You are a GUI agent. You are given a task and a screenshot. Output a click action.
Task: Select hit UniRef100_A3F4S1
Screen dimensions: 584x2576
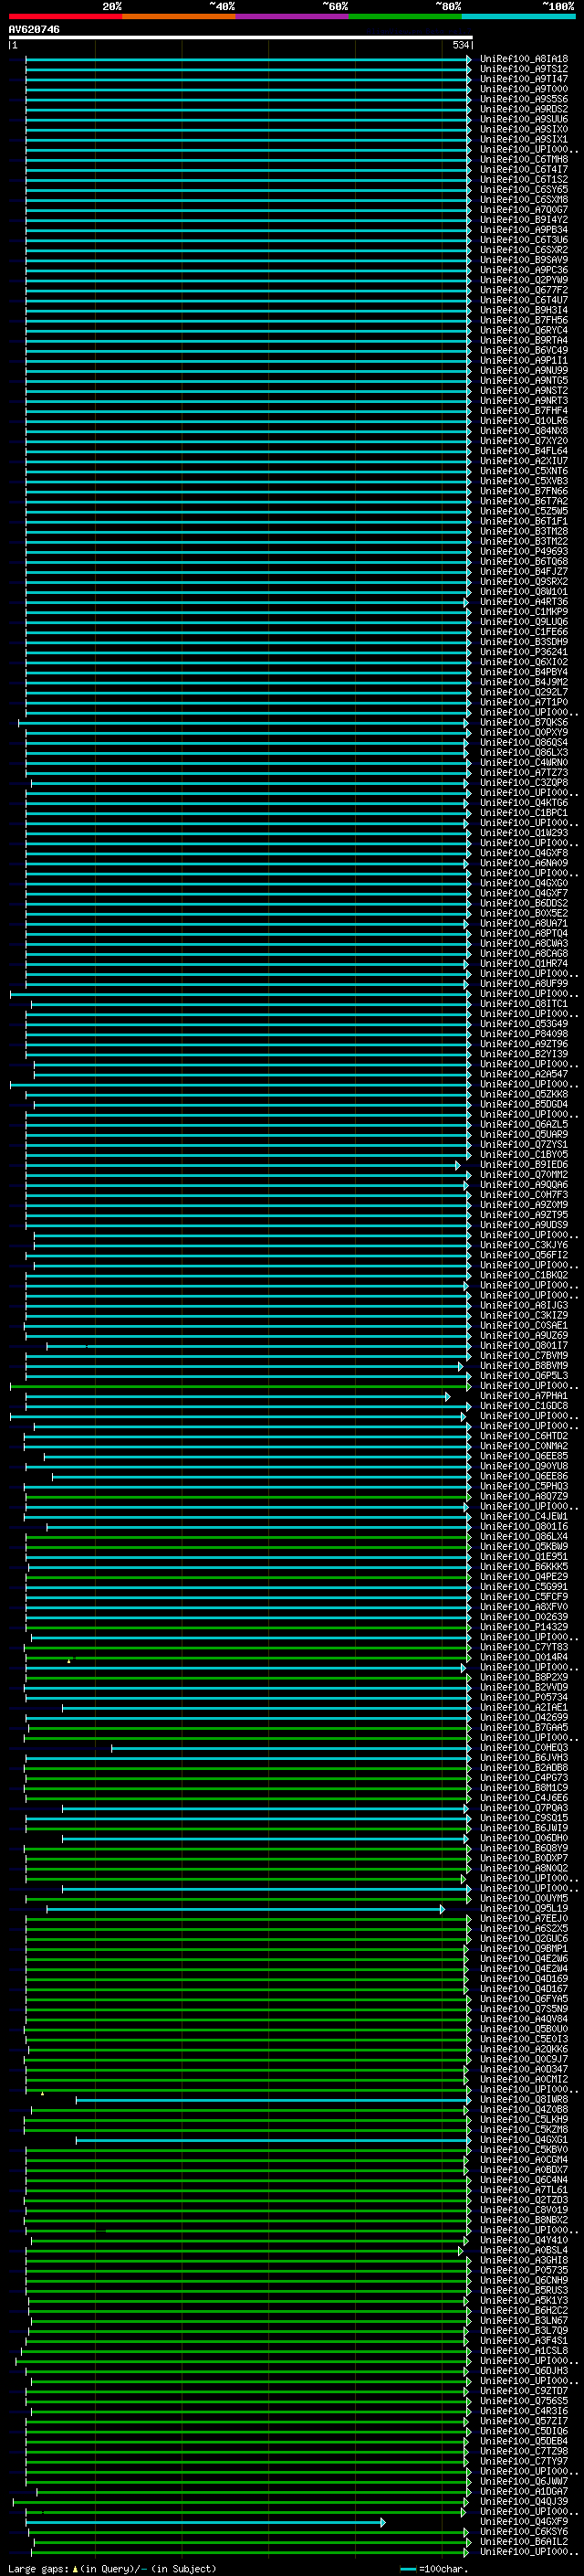524,2342
